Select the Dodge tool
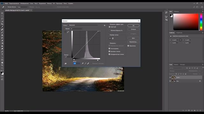The width and height of the screenshot is (204, 114). point(2,49)
